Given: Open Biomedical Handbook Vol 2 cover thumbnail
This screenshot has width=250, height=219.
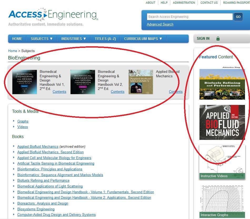Looking at the screenshot, I should pyautogui.click(x=83, y=82).
